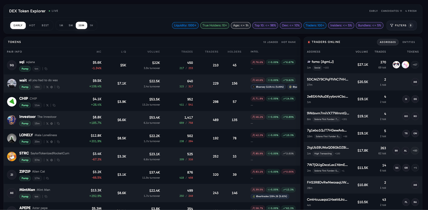The image size is (428, 210).
Task: Copy the ZIPZIP token address
Action: click(x=47, y=178)
